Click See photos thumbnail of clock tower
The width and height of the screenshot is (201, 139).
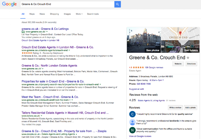144,40
